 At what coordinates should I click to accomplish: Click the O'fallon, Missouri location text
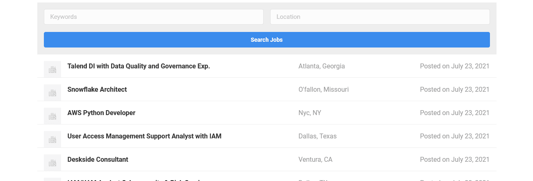[x=323, y=89]
